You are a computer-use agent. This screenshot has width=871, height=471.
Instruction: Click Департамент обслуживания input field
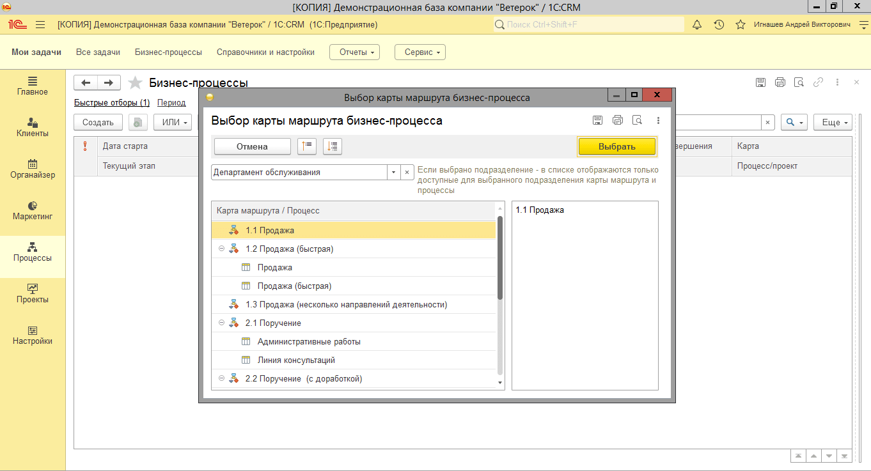coord(299,172)
